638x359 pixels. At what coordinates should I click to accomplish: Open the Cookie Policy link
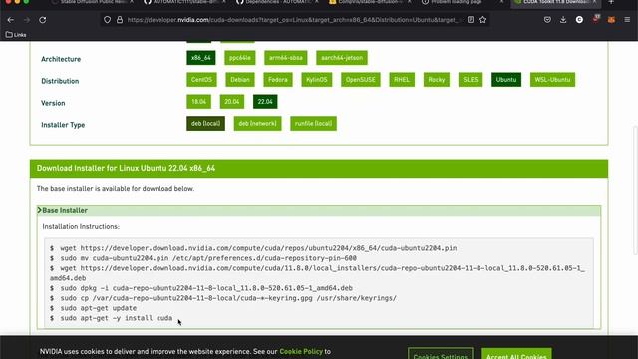(x=301, y=351)
